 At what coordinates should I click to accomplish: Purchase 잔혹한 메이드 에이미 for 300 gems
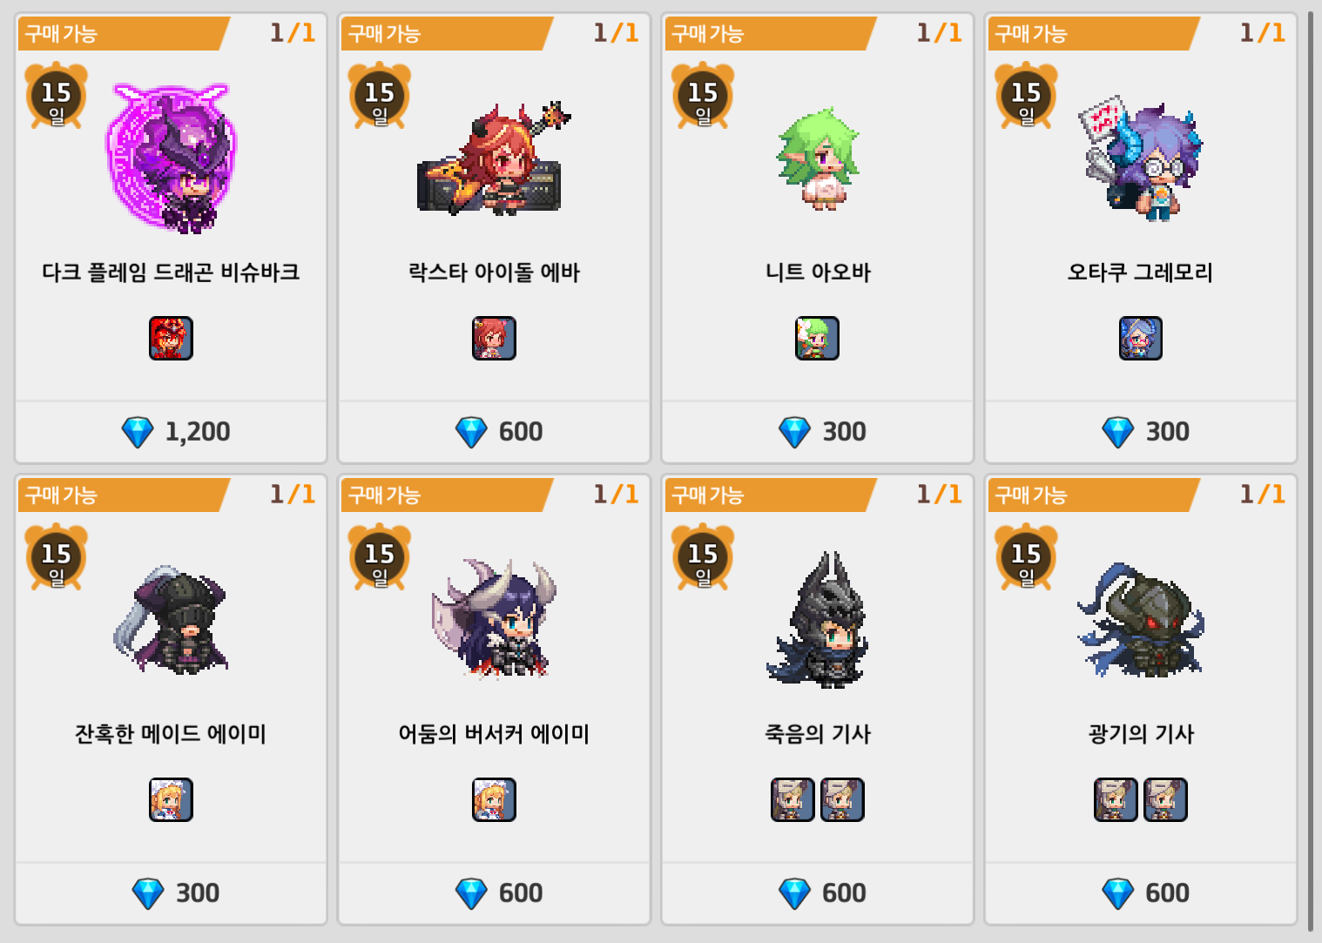tap(171, 893)
